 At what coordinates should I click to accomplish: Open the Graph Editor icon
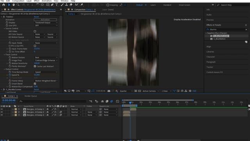[x=118, y=101]
